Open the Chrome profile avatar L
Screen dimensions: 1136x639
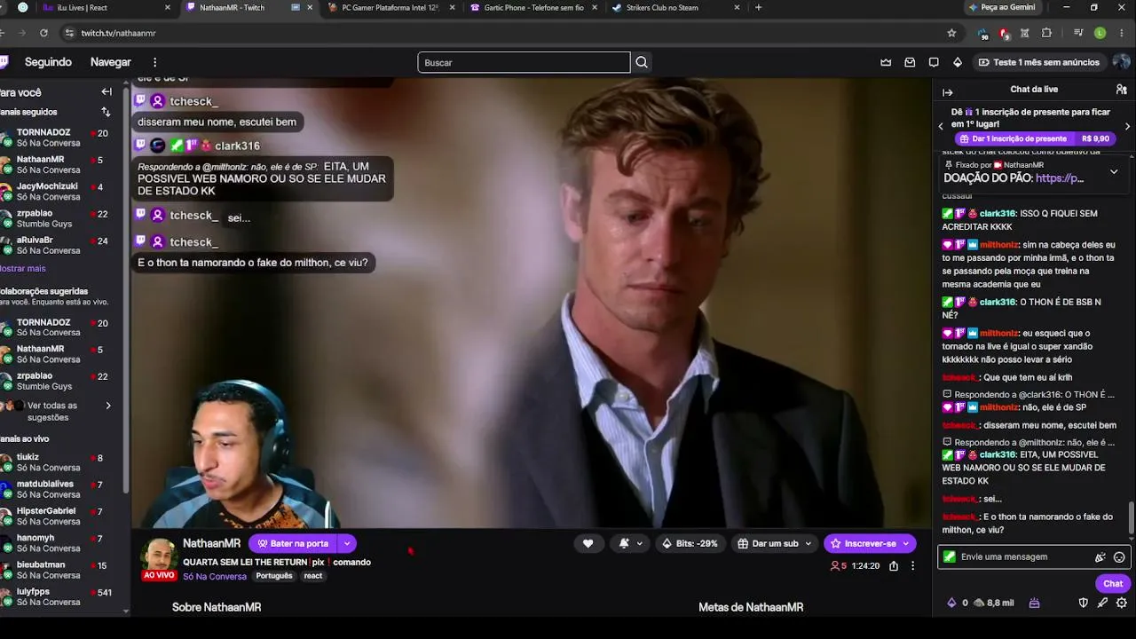point(1100,33)
